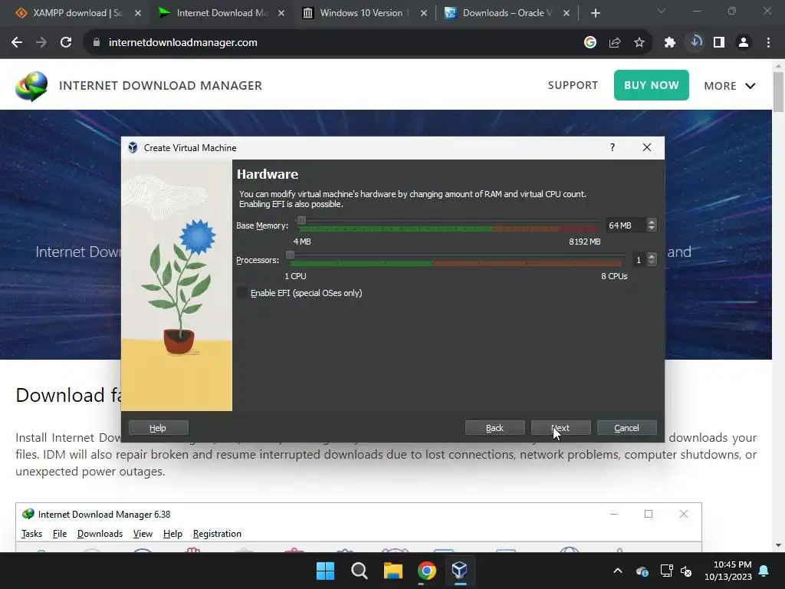The image size is (785, 589).
Task: Open VirtualBox from the taskbar
Action: coord(460,571)
